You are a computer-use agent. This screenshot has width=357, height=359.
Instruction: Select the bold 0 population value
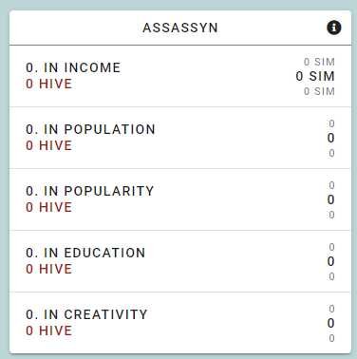coord(330,138)
